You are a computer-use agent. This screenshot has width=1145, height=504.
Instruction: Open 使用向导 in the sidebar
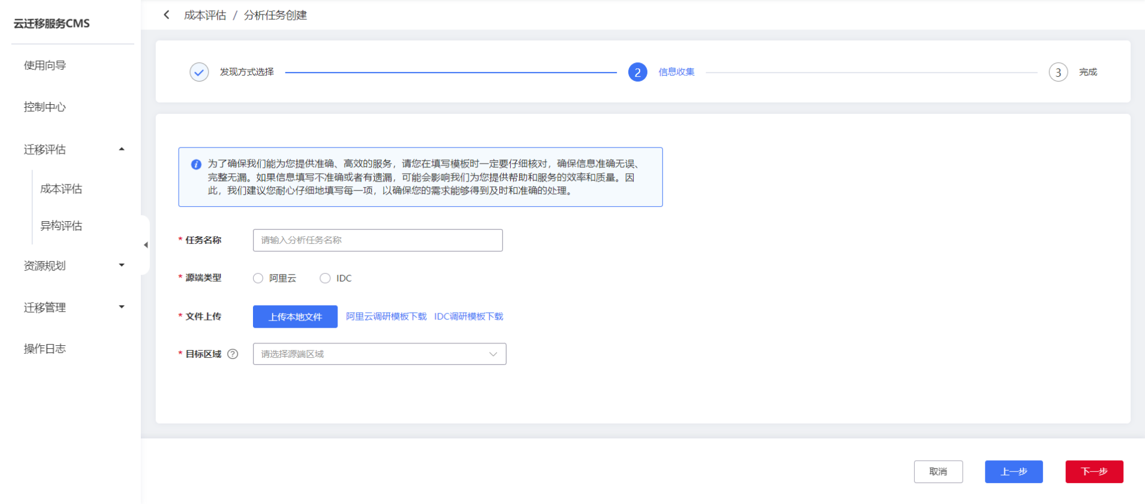(x=45, y=65)
